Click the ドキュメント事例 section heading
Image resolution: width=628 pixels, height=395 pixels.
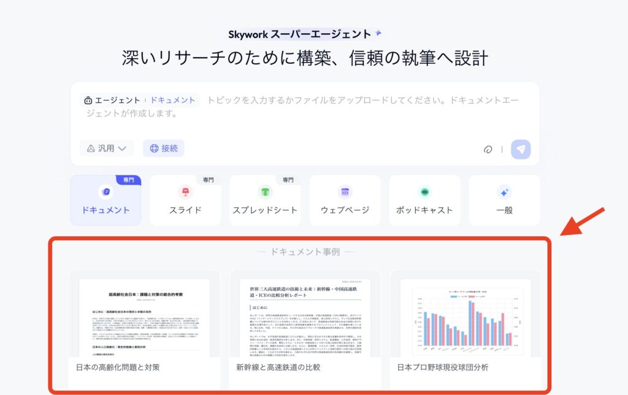click(305, 251)
